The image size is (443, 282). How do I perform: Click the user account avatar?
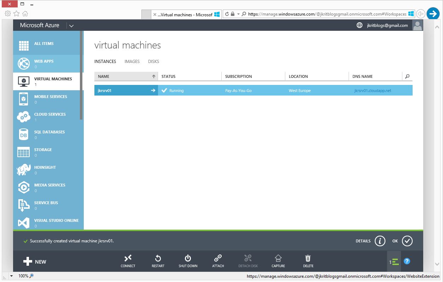418,25
